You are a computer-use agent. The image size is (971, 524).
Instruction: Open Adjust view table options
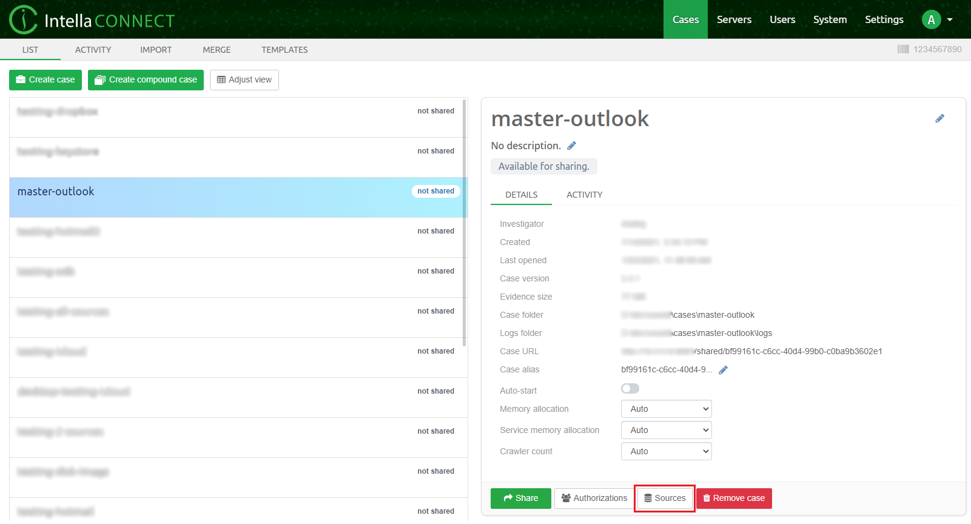244,80
